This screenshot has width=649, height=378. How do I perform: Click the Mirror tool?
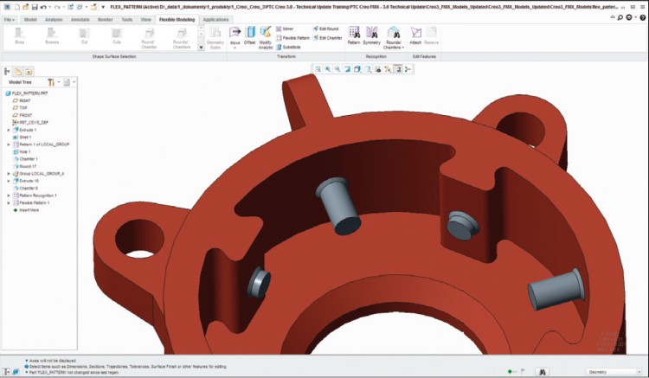coord(287,29)
